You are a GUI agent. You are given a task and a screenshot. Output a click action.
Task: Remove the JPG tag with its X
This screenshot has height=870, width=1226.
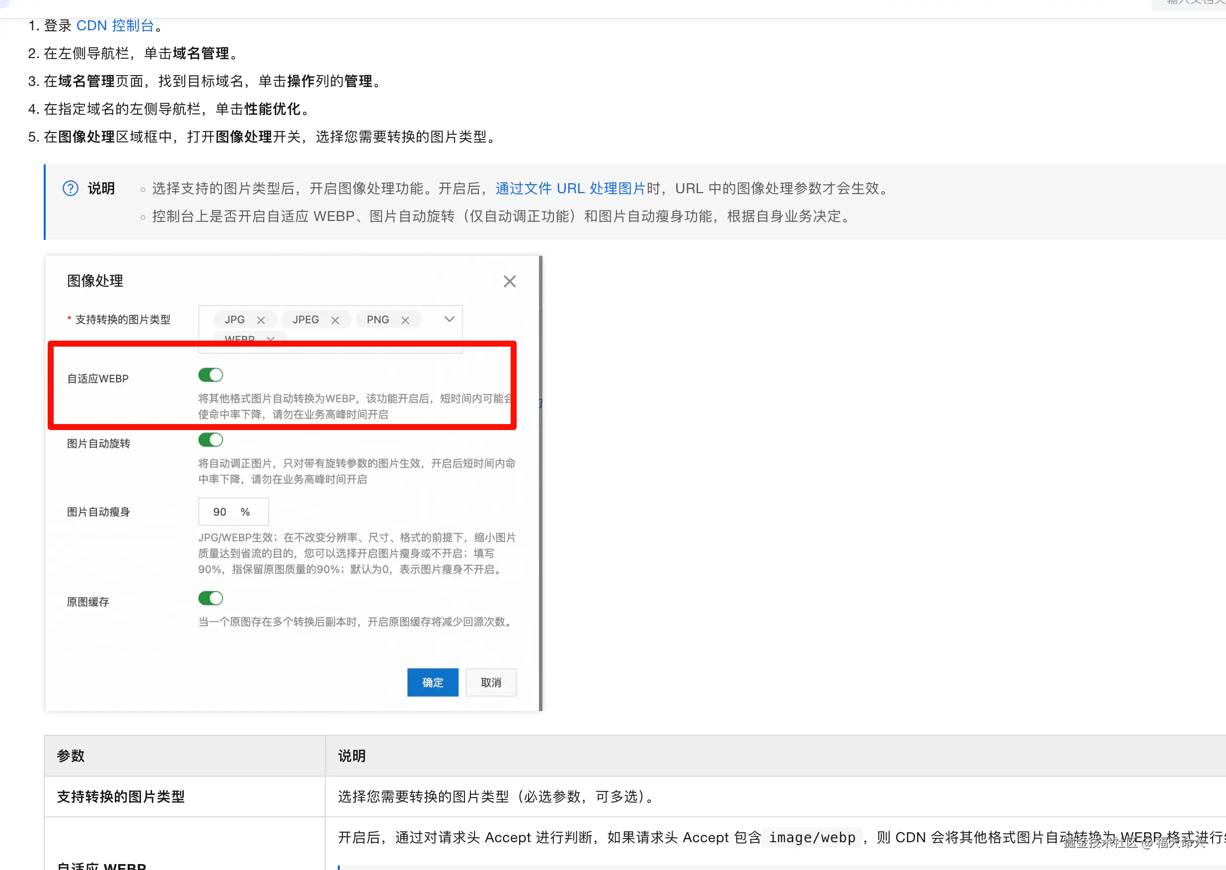[261, 320]
